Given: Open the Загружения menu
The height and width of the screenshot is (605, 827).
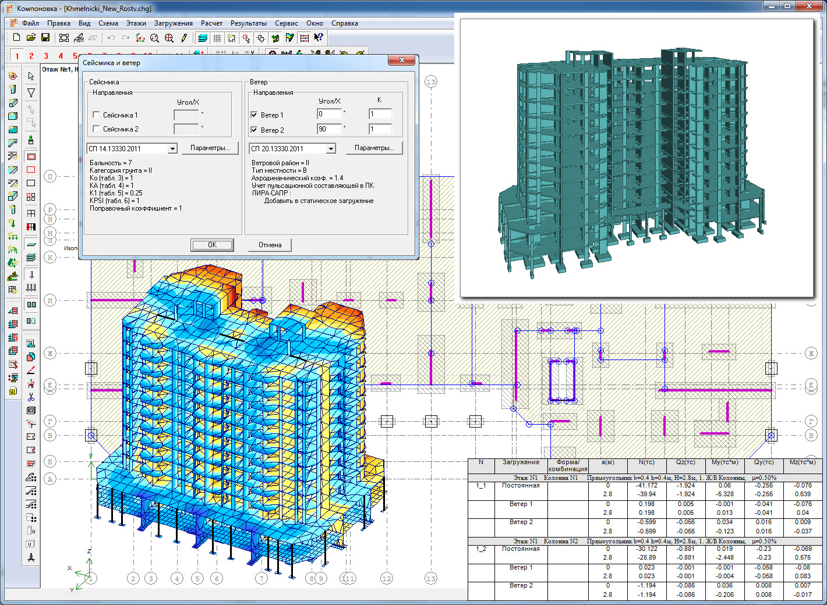Looking at the screenshot, I should tap(173, 23).
